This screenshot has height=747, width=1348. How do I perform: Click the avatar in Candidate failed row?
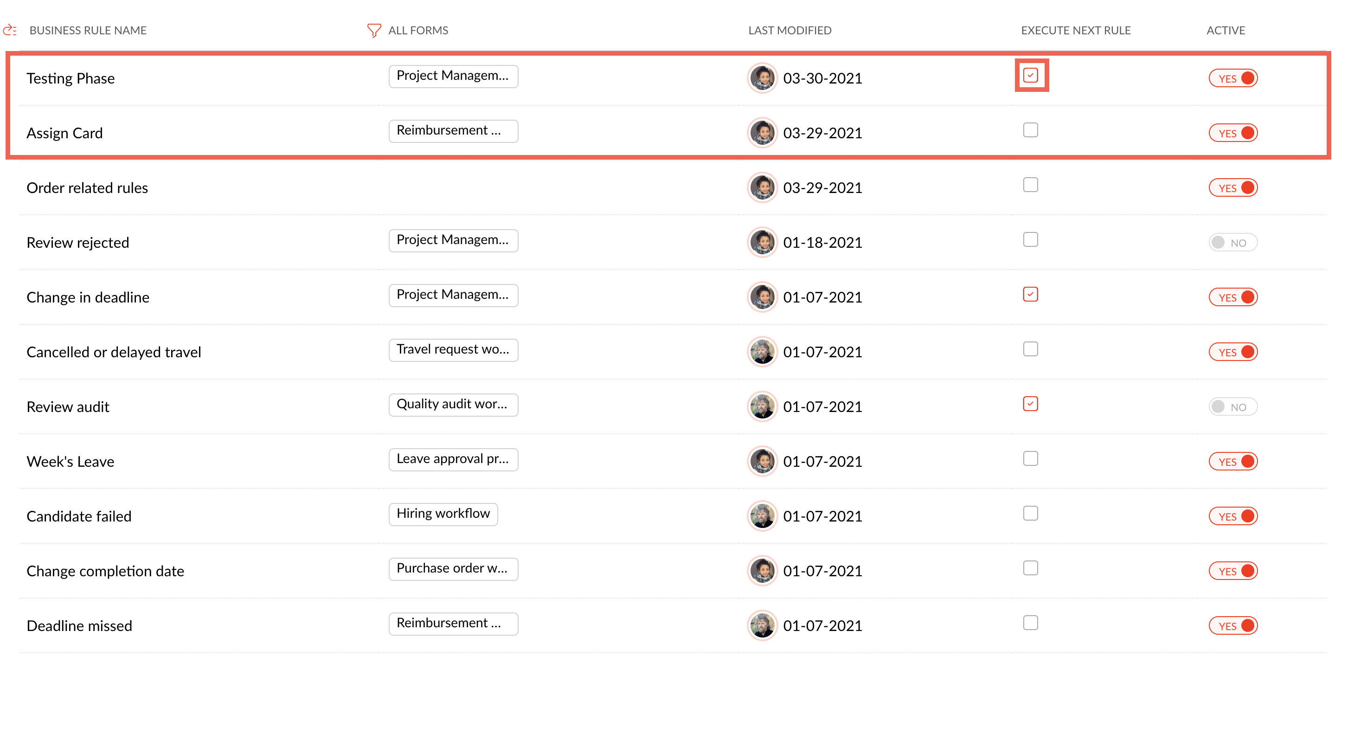coord(762,516)
